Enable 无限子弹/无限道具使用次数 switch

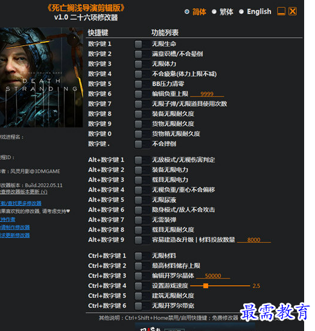(x=142, y=104)
